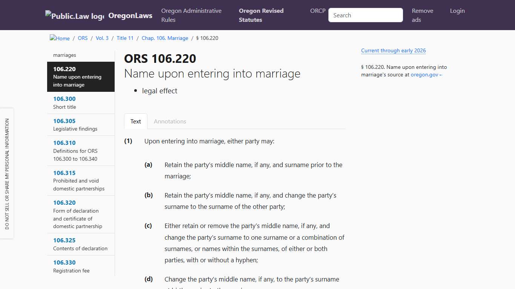This screenshot has width=515, height=289.
Task: Click the ORS breadcrumb link
Action: pyautogui.click(x=83, y=38)
